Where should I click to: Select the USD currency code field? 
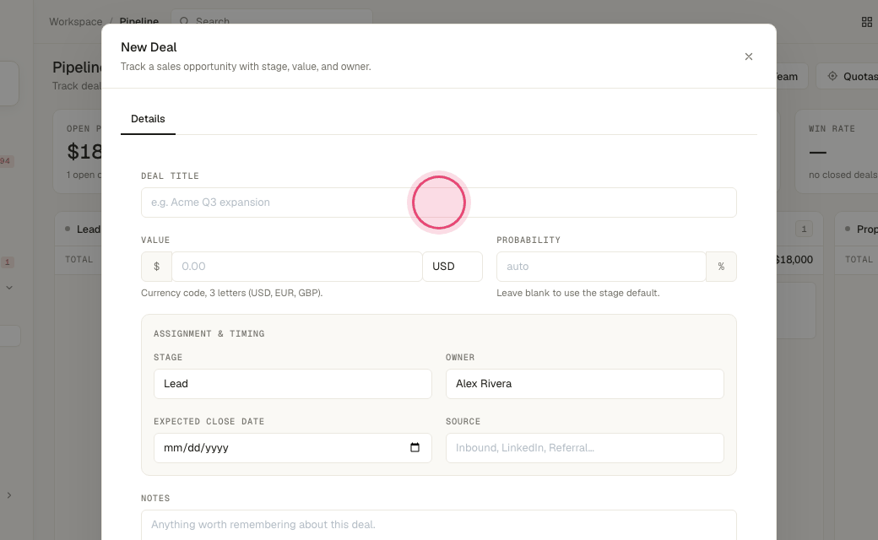click(x=453, y=267)
